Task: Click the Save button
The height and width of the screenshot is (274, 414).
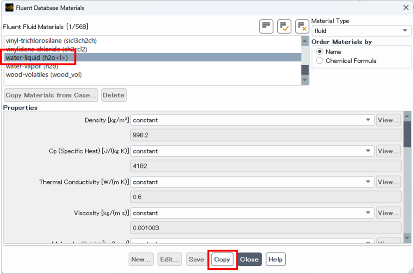Action: coord(196,259)
